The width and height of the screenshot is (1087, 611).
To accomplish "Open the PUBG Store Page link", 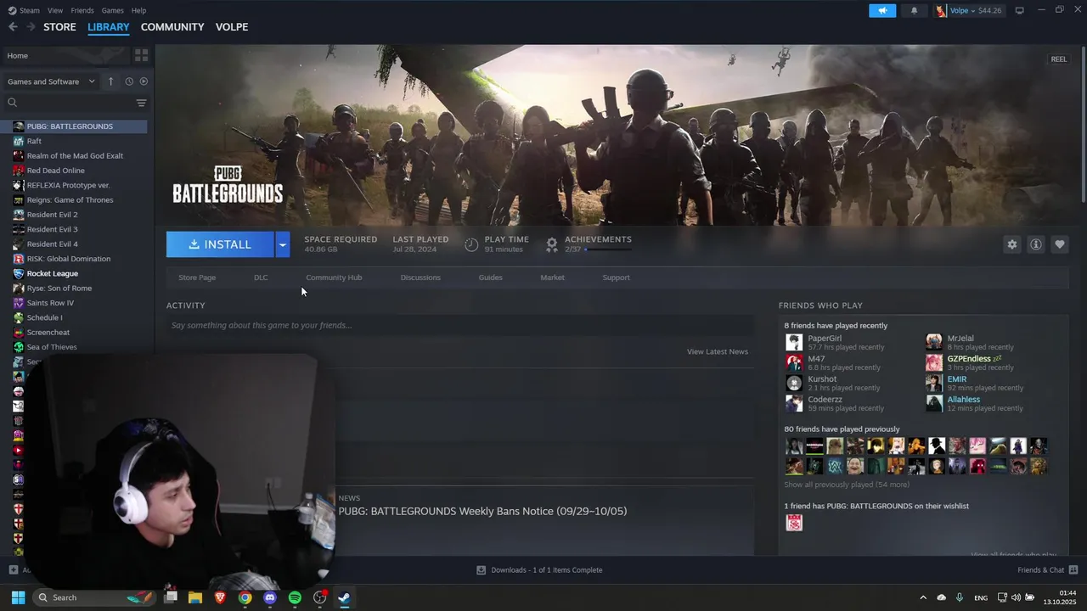I will 197,277.
